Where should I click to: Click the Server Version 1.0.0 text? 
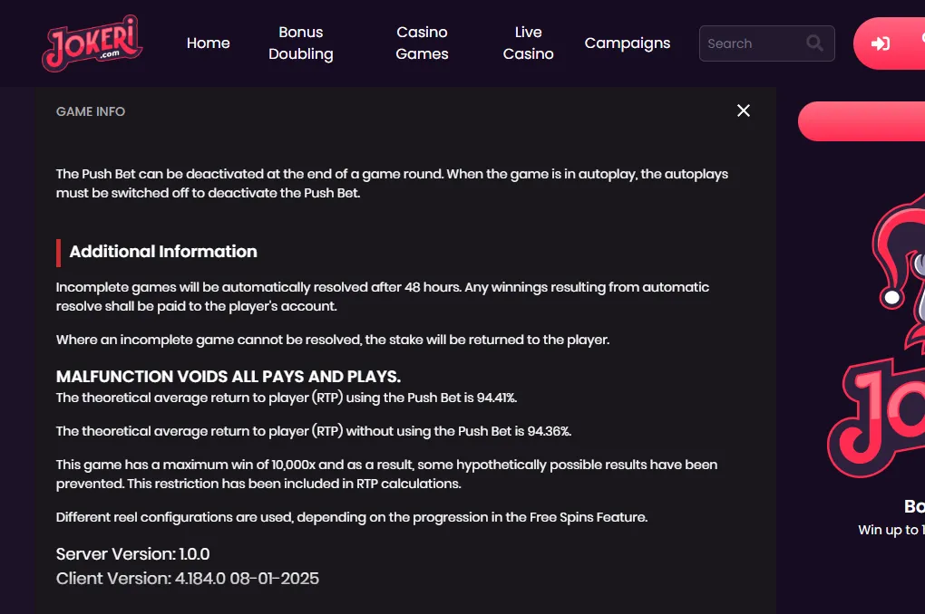click(132, 554)
